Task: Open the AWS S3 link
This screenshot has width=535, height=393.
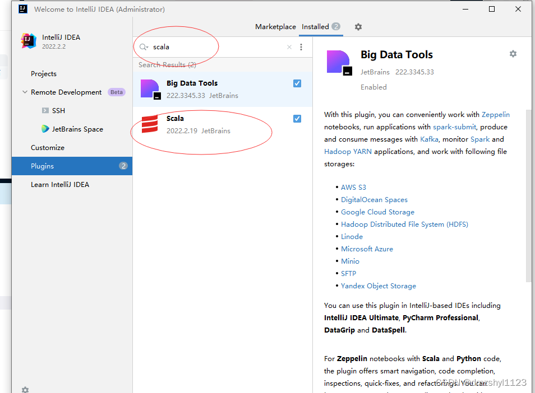Action: pyautogui.click(x=353, y=188)
